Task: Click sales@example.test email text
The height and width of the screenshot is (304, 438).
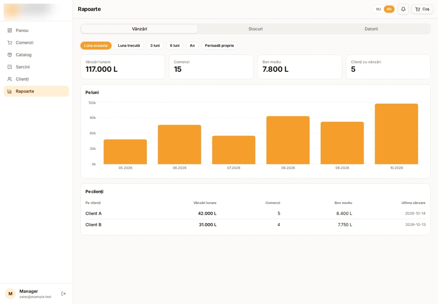Action: (x=35, y=297)
